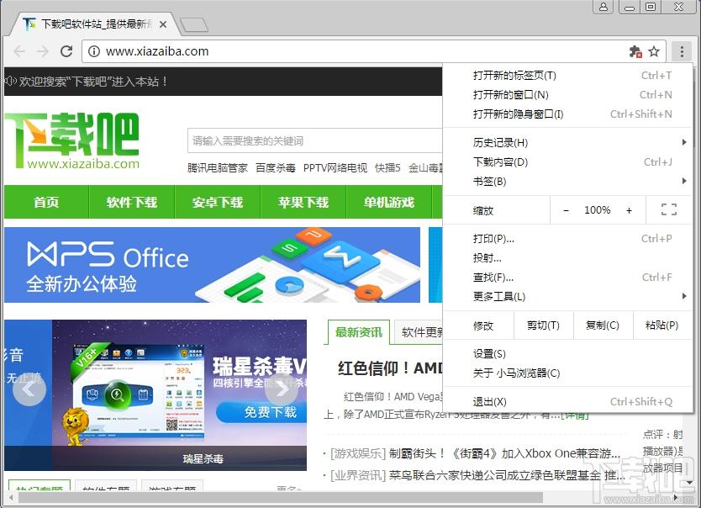Open a new incognito window 打开新的隐身窗口(I)
Viewport: 701px width, 508px height.
[567, 114]
